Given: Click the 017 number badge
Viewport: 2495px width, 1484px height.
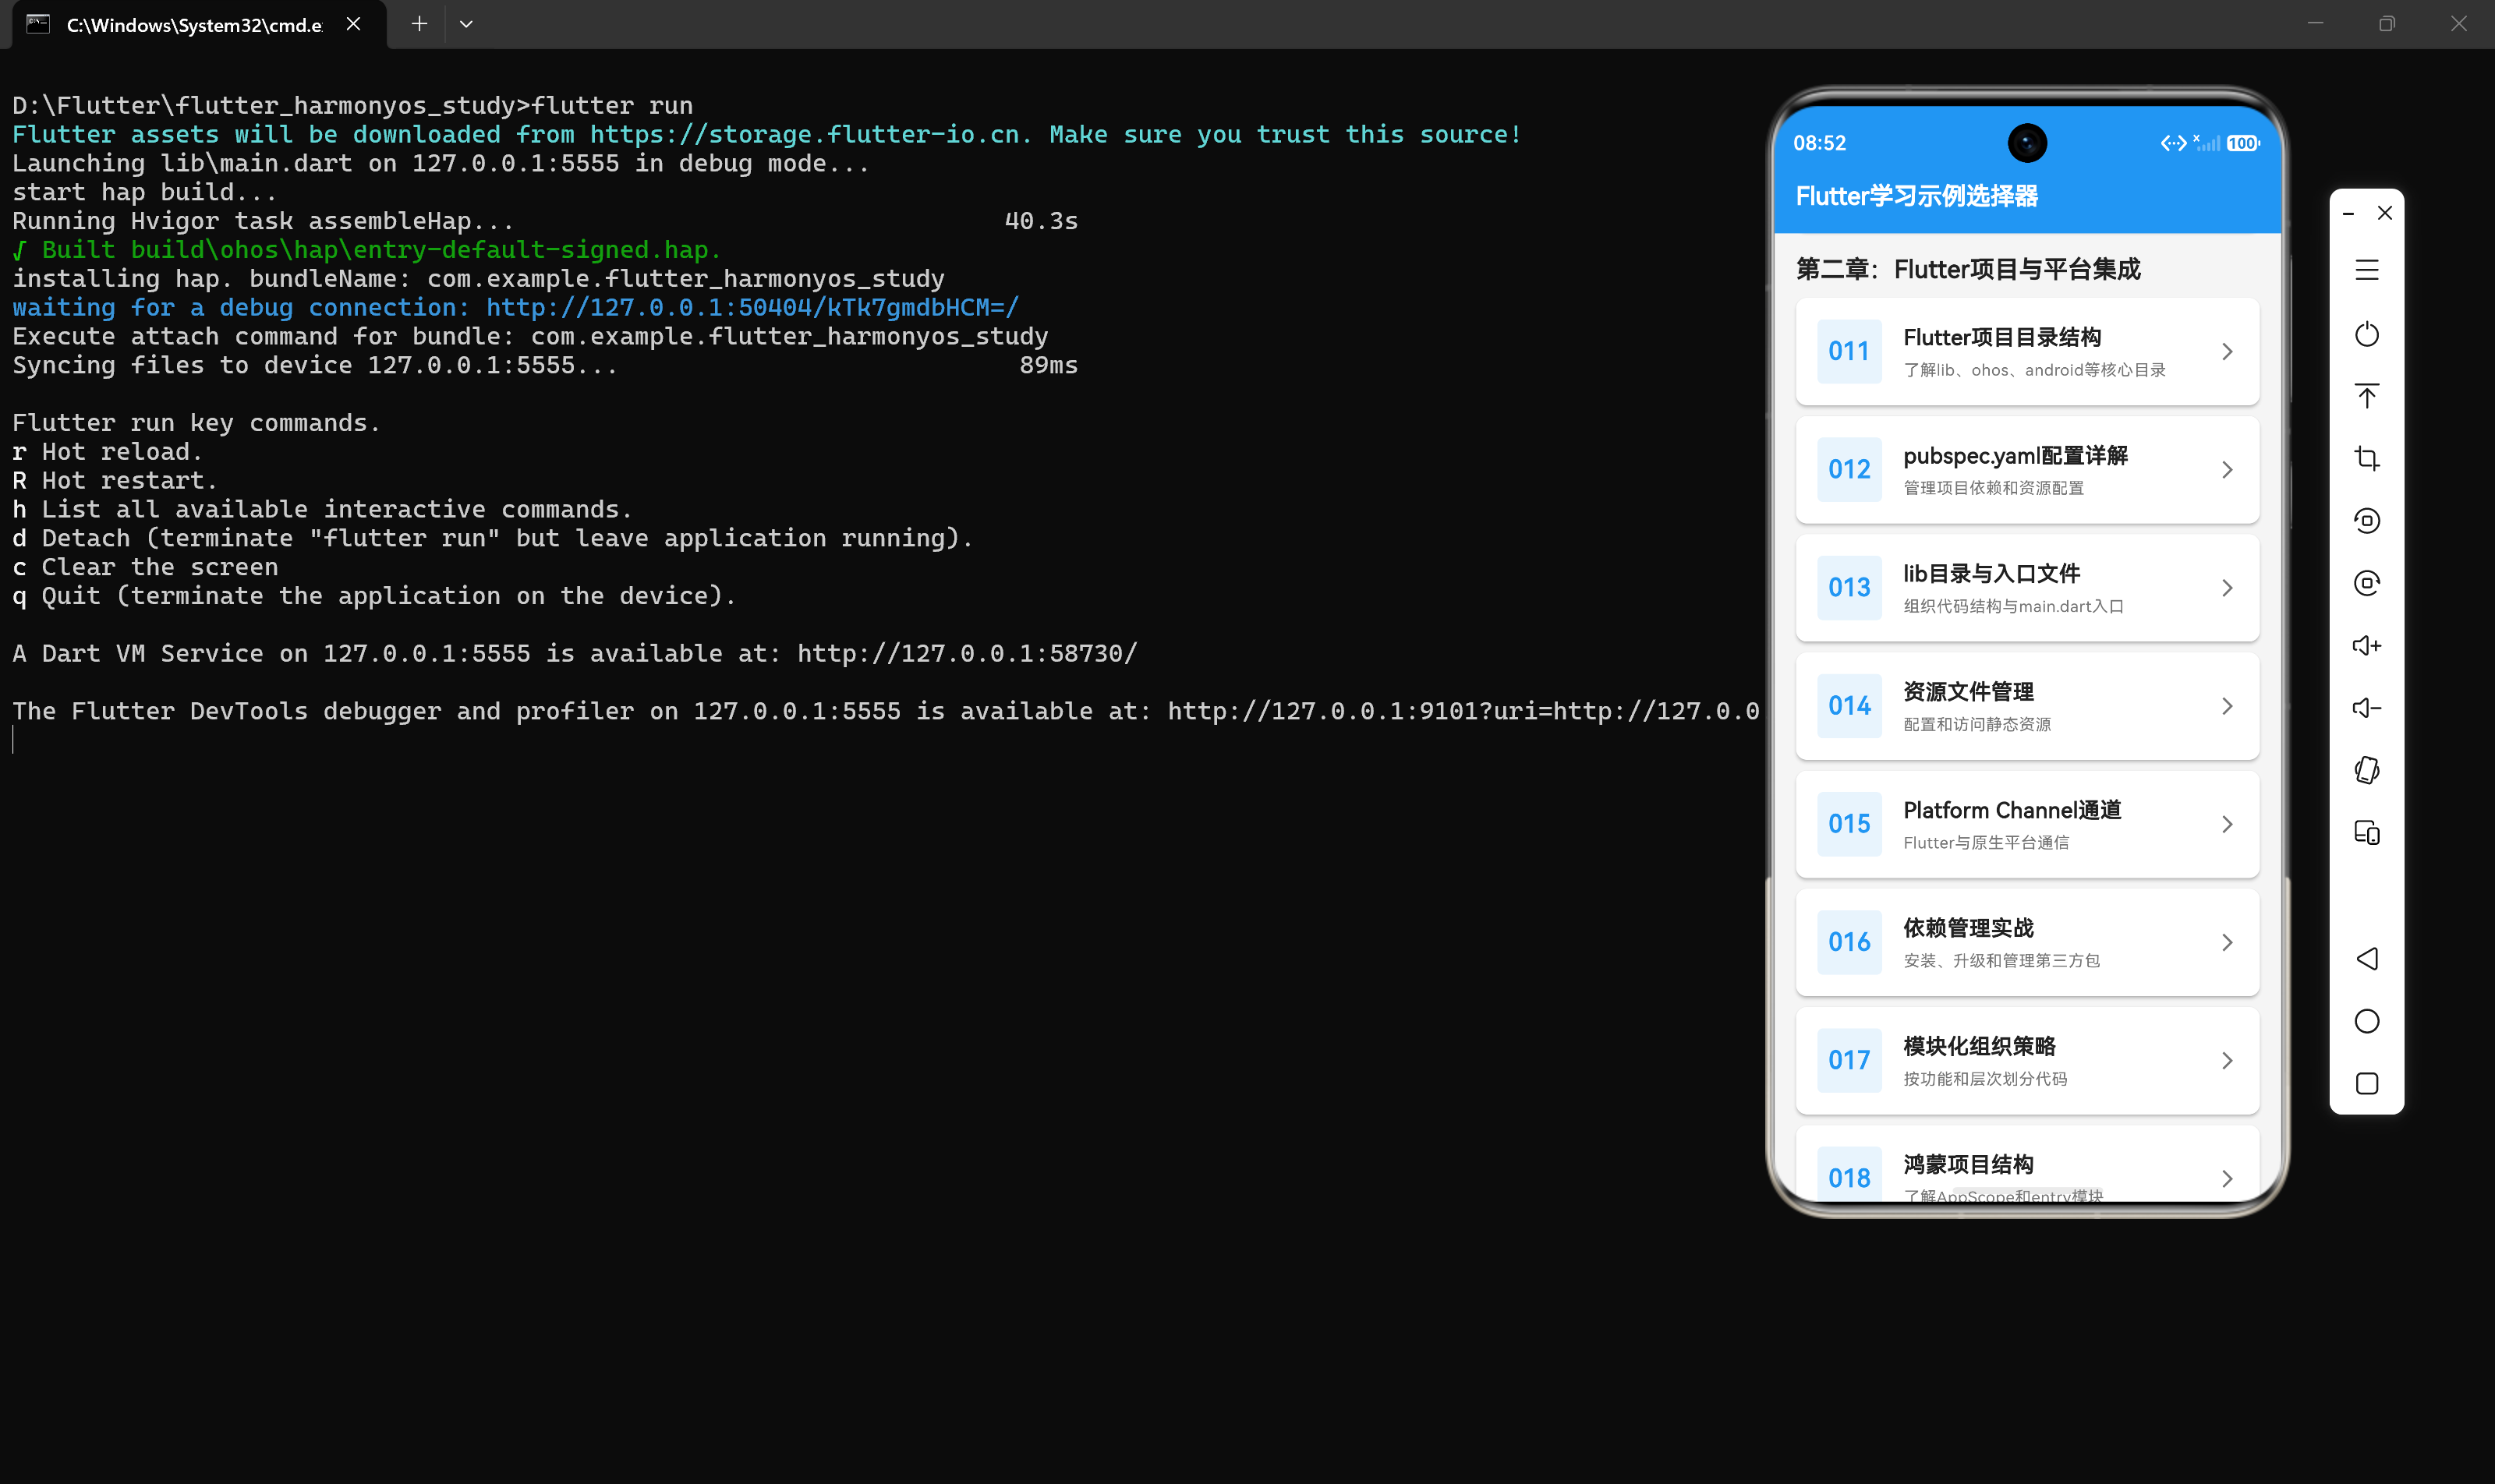Looking at the screenshot, I should tap(1849, 1060).
